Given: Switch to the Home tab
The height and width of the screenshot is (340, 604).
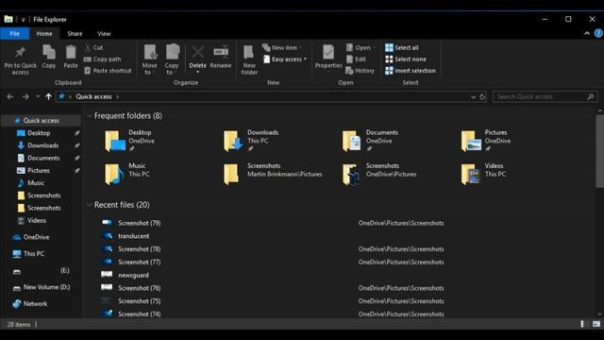Looking at the screenshot, I should pos(44,34).
